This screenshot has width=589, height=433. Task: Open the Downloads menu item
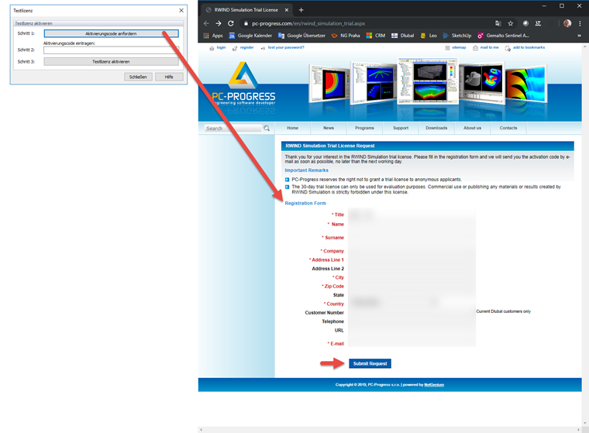(x=436, y=128)
